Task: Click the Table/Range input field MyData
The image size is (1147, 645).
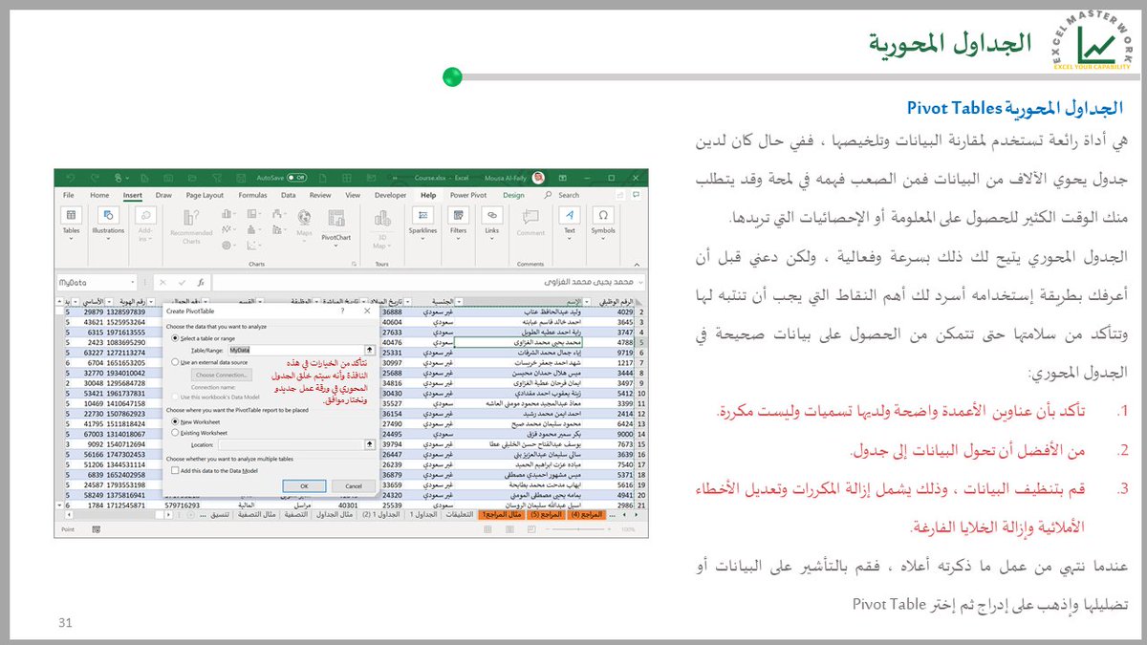Action: point(296,350)
